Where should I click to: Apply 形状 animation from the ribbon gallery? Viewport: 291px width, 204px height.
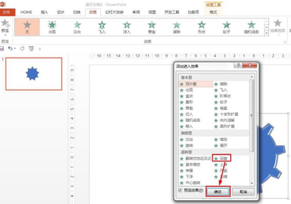[x=201, y=27]
